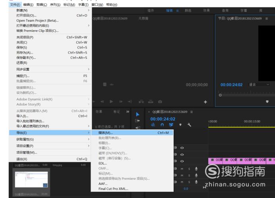Add marker in the program monitor
Image resolution: width=275 pixels, height=198 pixels.
(267, 102)
